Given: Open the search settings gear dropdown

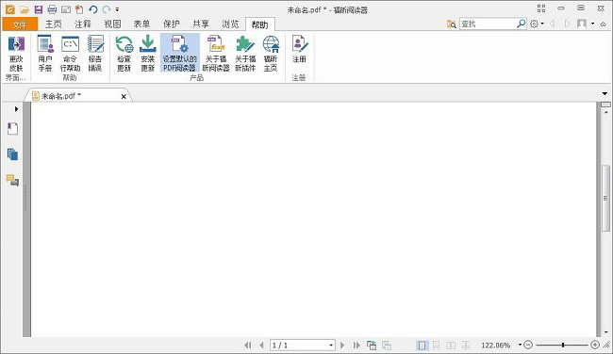Looking at the screenshot, I should (x=537, y=24).
